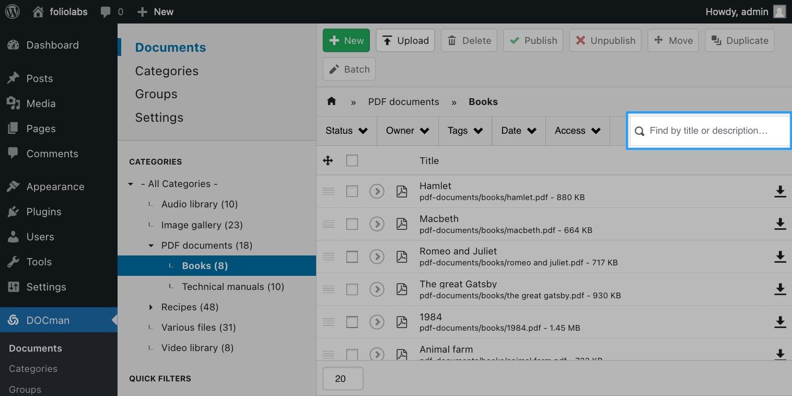Click the Duplicate toolbar button
Viewport: 792px width, 396px height.
(739, 40)
